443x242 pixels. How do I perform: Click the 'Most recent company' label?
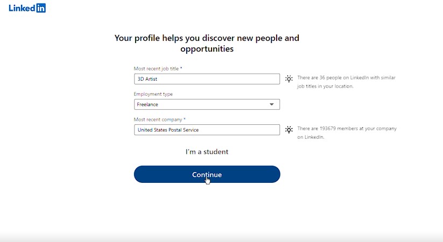(x=158, y=119)
